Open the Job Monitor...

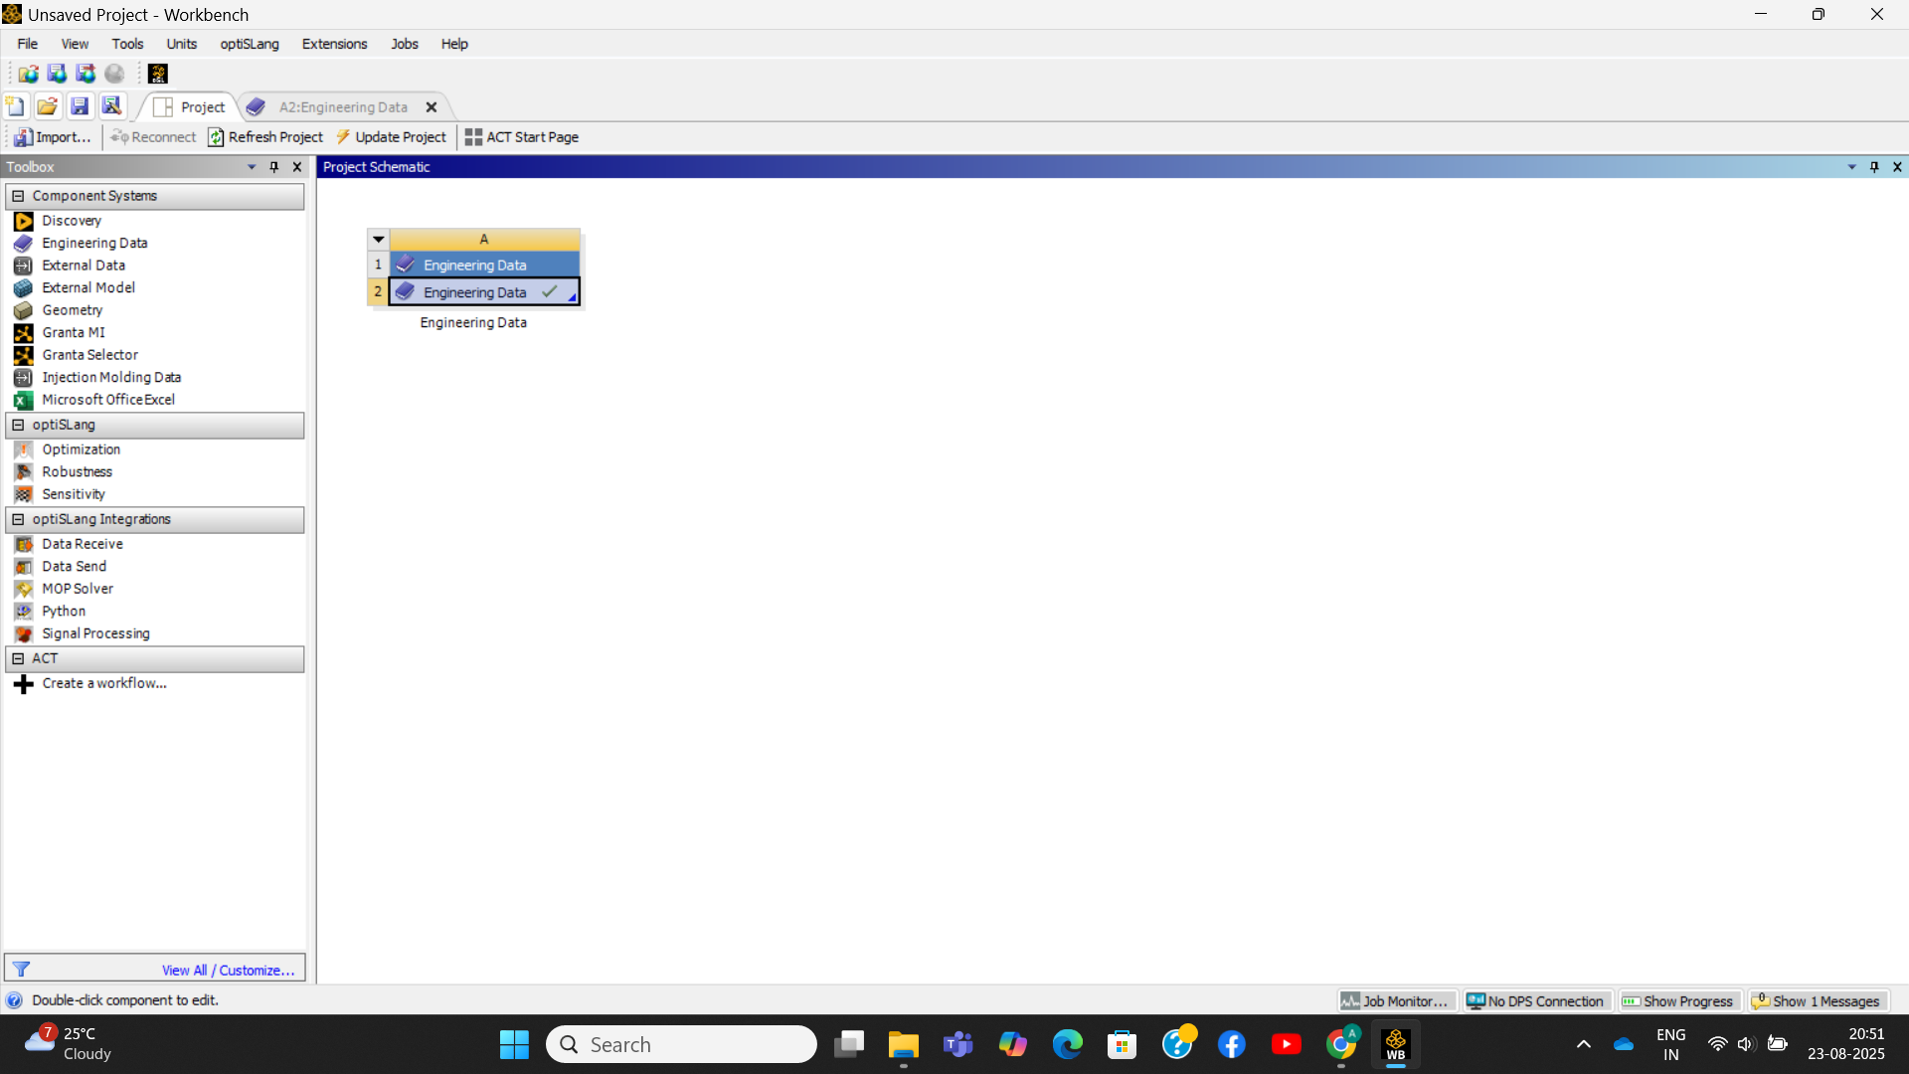point(1395,1000)
